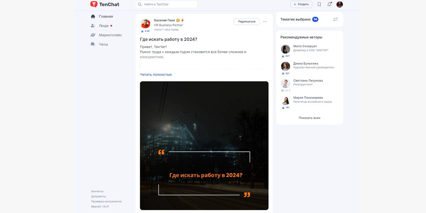The image size is (426, 213).
Task: Open Документы footer link
Action: click(x=99, y=196)
